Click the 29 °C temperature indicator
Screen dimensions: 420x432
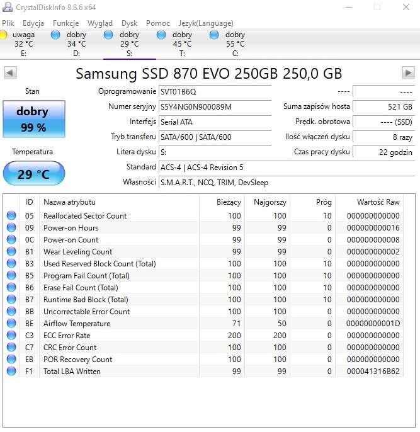[33, 174]
